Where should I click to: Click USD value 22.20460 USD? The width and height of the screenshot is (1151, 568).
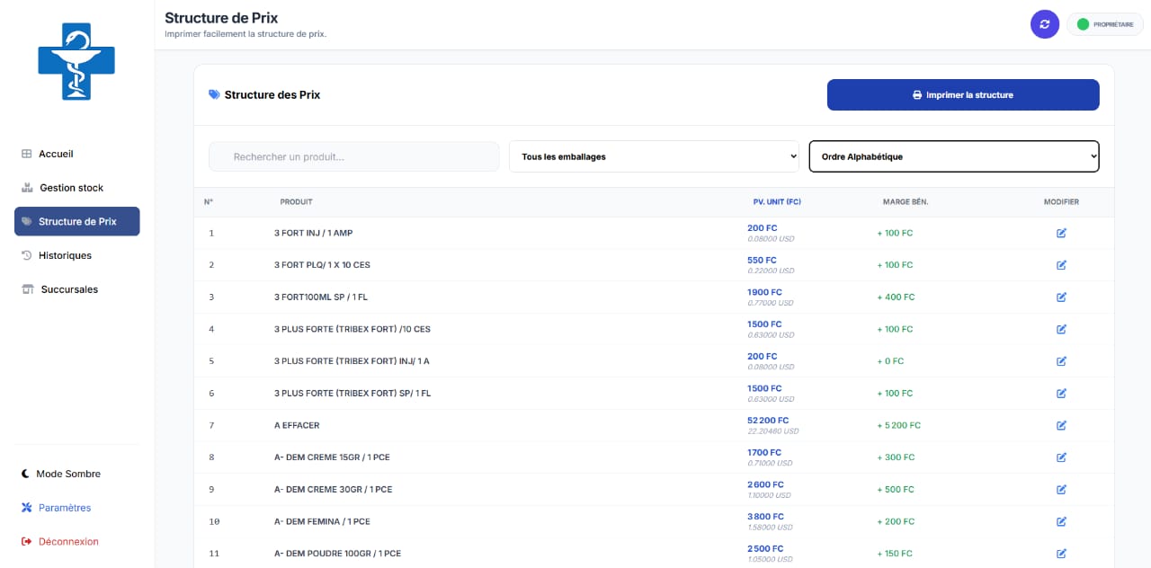772,431
